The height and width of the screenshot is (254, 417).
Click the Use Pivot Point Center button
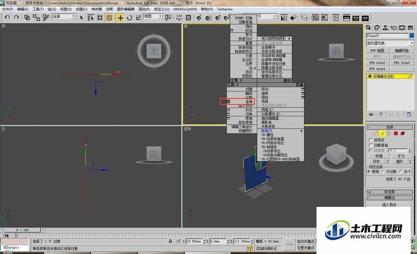pyautogui.click(x=168, y=18)
